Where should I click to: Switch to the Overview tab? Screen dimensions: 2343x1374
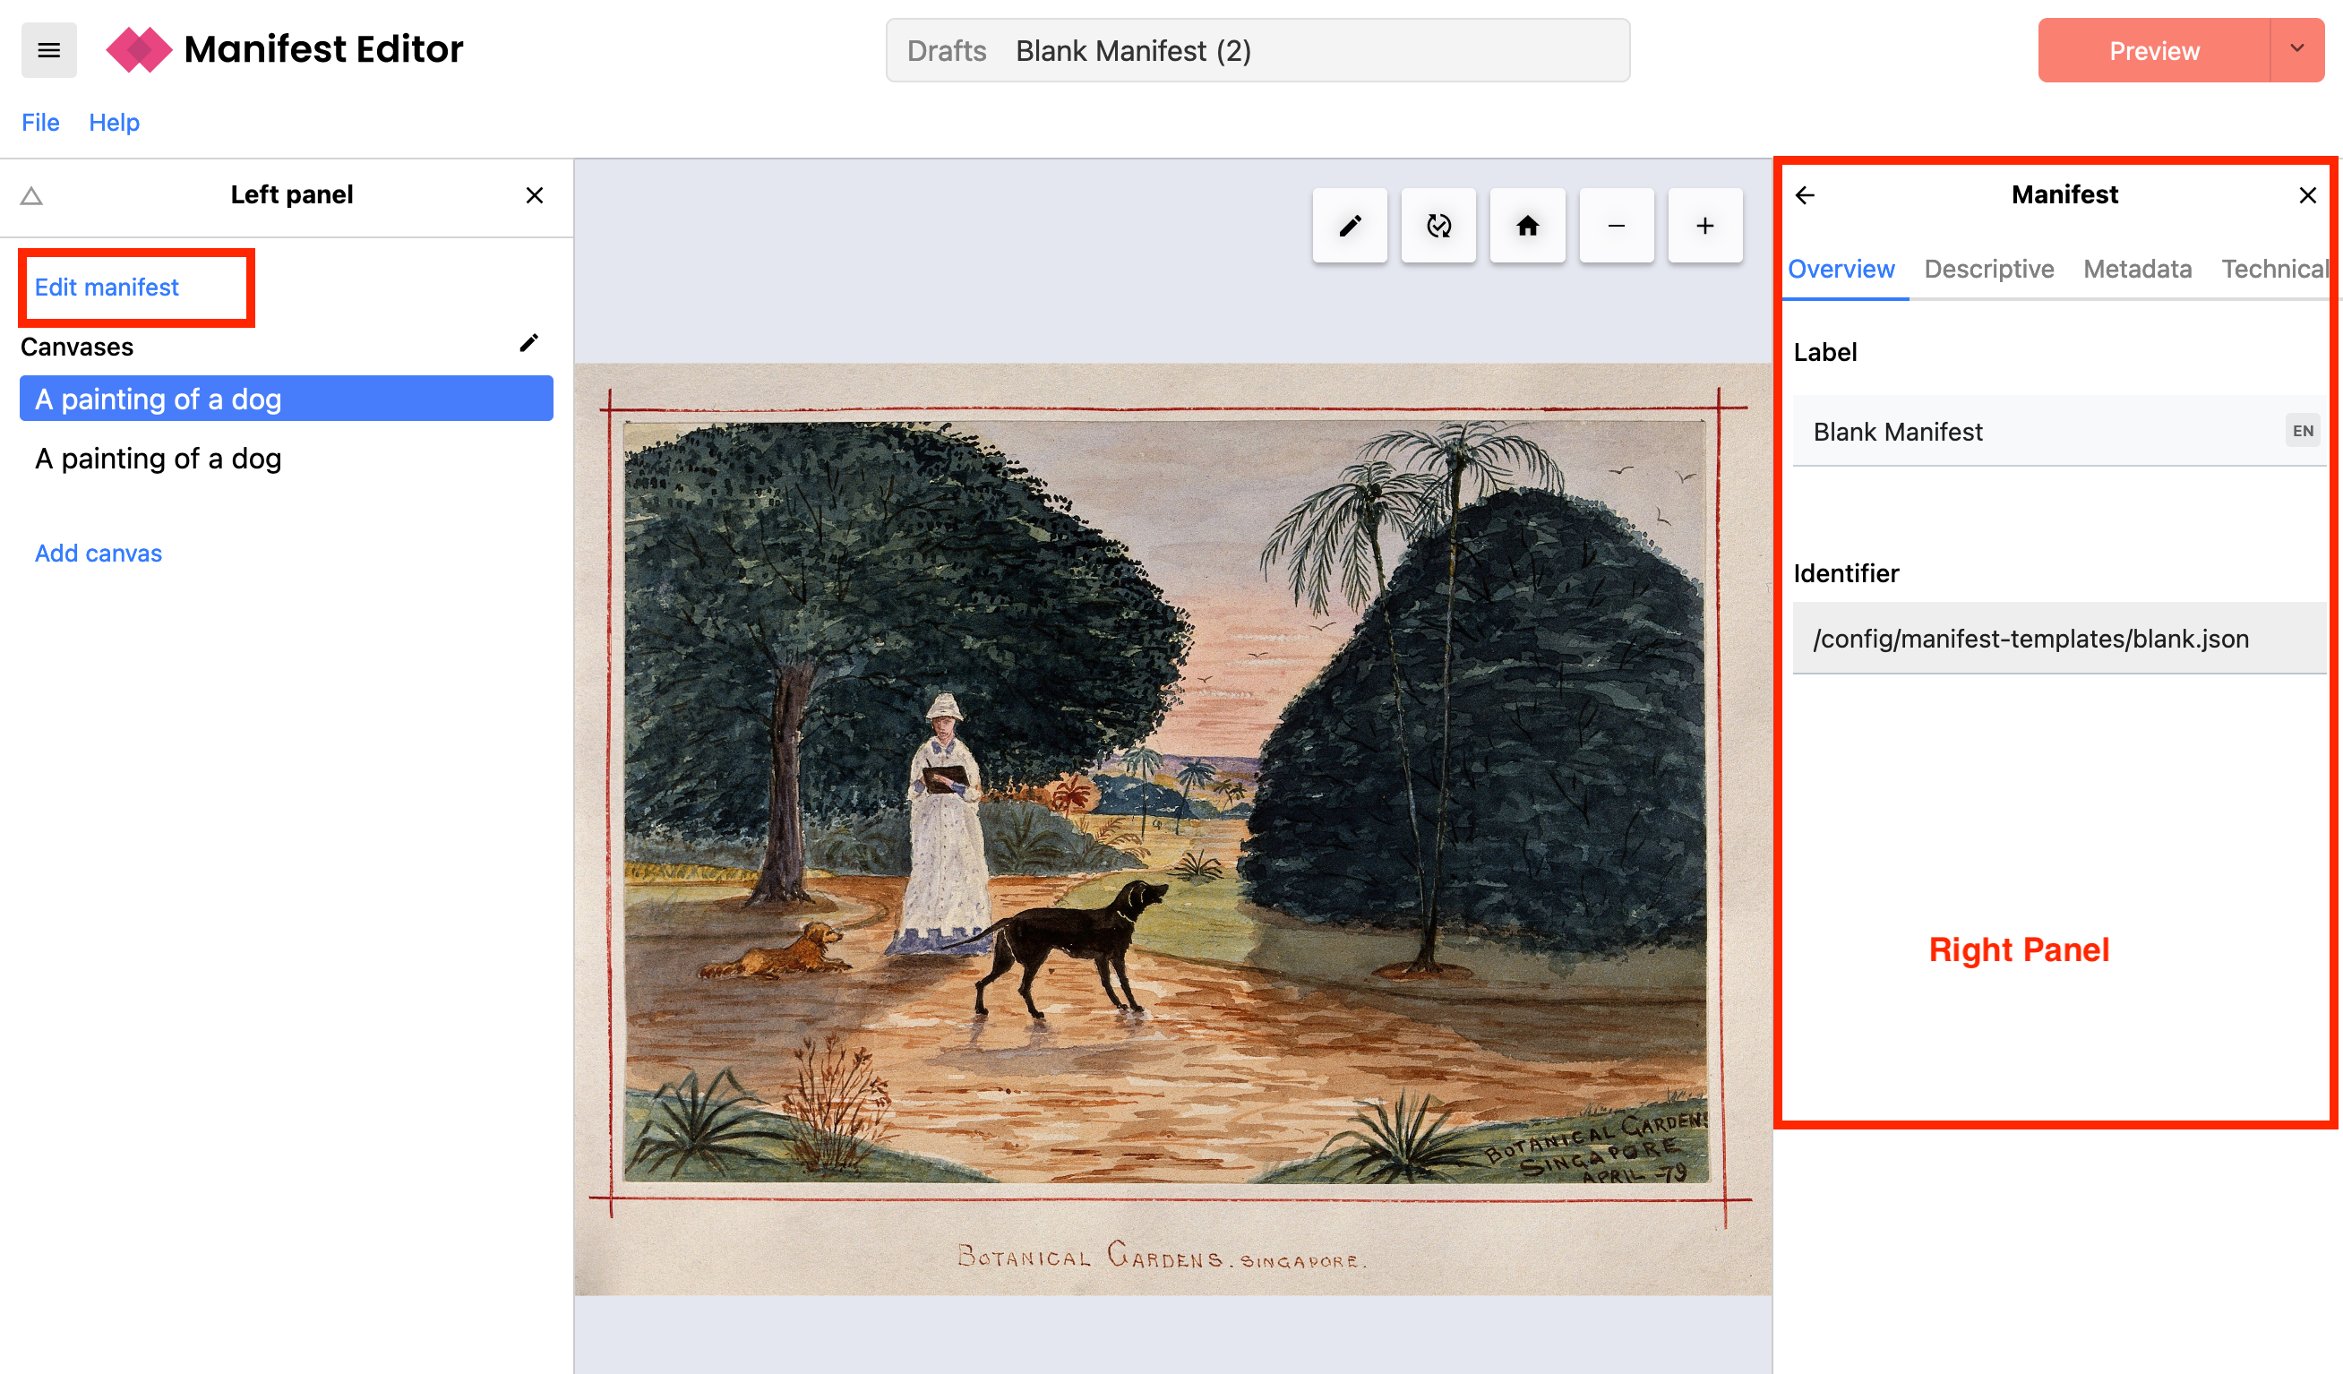[1841, 270]
